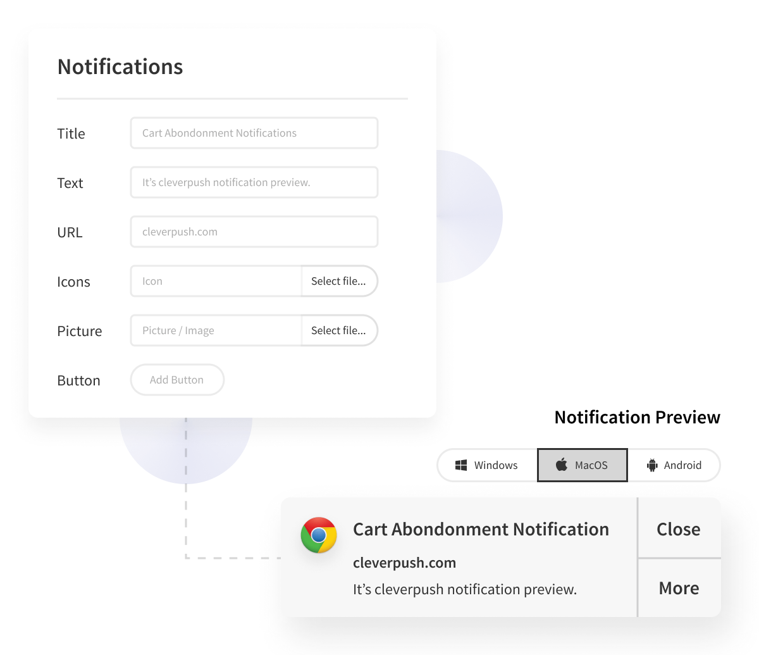The image size is (759, 655).
Task: Focus the Text input field
Action: pyautogui.click(x=254, y=182)
